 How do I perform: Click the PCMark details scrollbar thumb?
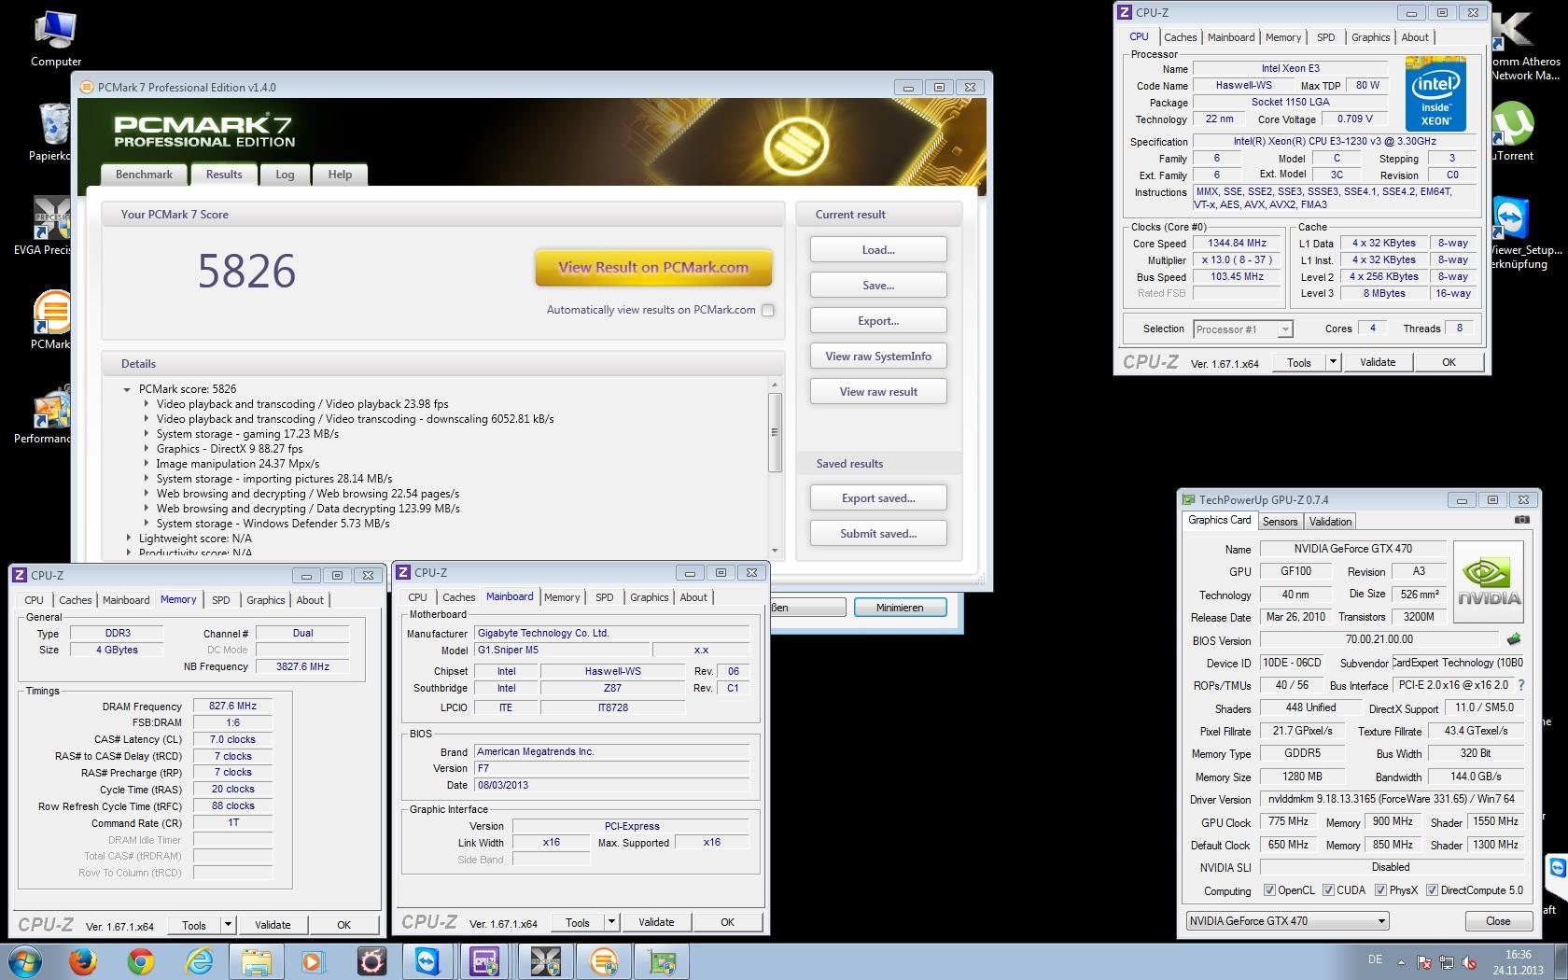[775, 431]
